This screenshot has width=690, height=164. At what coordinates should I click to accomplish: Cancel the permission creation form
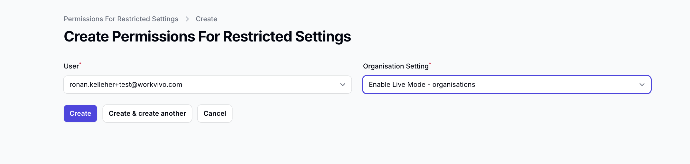point(215,114)
